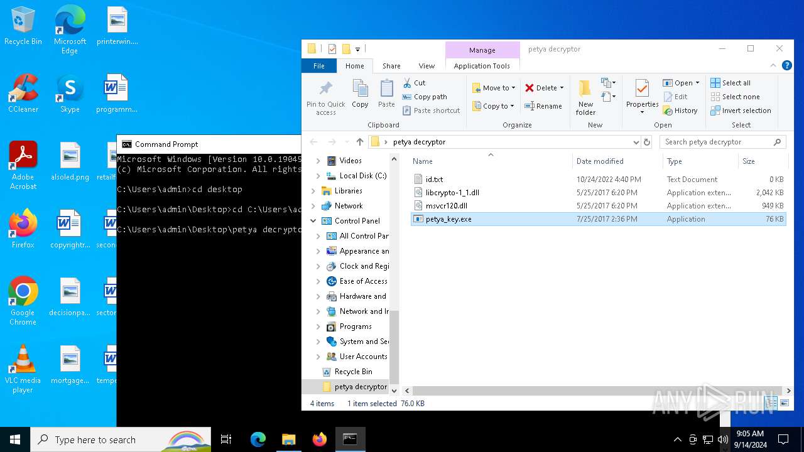
Task: Open Properties in ribbon
Action: click(642, 97)
